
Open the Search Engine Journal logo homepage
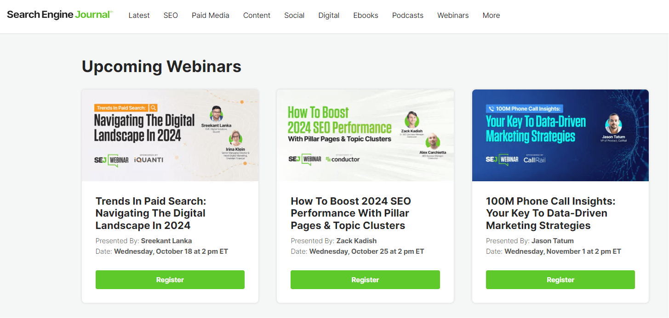60,15
